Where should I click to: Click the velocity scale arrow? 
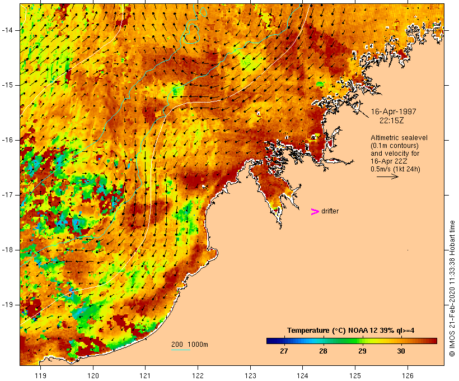pyautogui.click(x=387, y=176)
